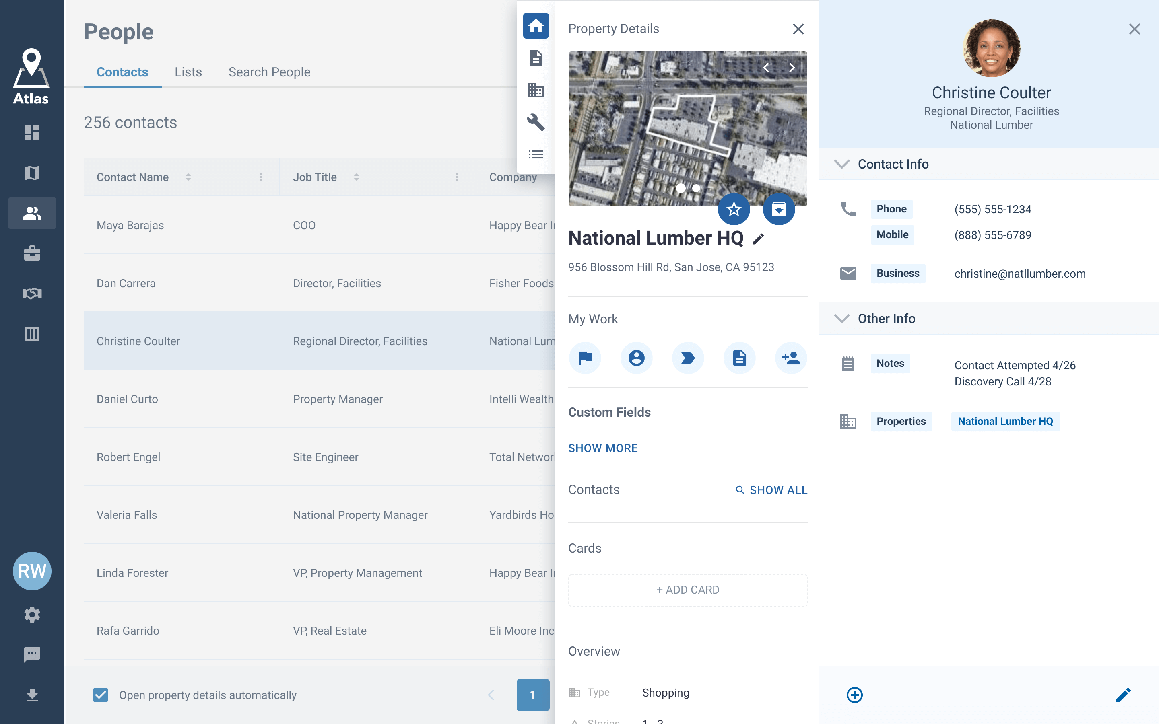Sort by Job Title column arrows
The height and width of the screenshot is (724, 1159).
click(x=356, y=177)
